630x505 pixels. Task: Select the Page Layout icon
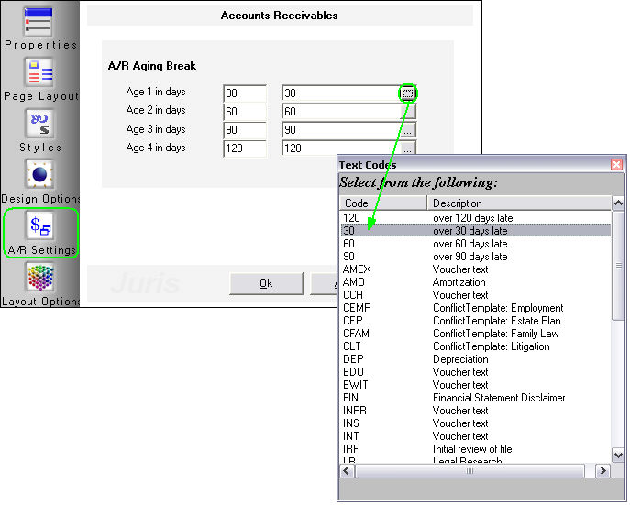[39, 73]
